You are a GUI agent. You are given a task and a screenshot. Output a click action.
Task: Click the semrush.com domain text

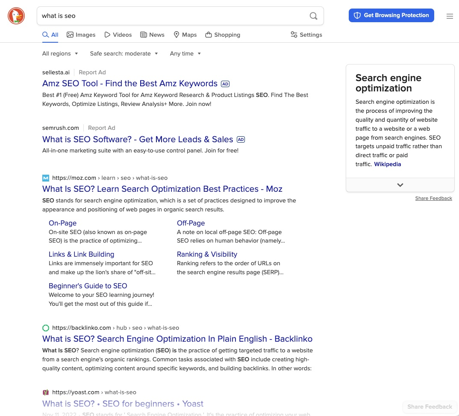click(61, 128)
